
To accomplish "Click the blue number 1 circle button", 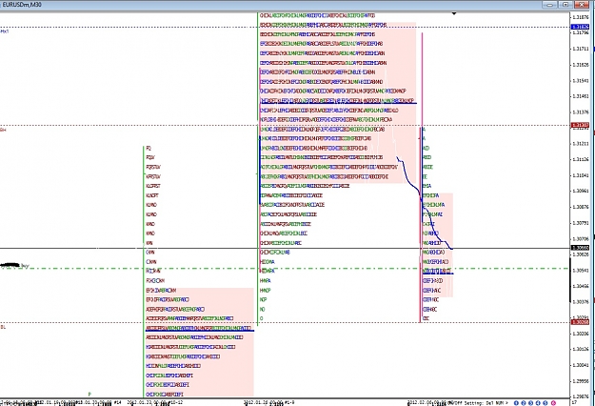I will tap(516, 403).
